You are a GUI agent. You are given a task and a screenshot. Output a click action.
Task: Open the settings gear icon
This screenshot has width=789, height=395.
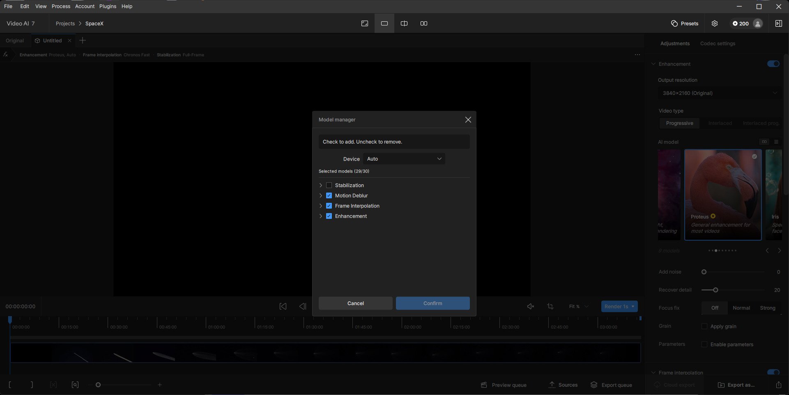[x=715, y=23]
